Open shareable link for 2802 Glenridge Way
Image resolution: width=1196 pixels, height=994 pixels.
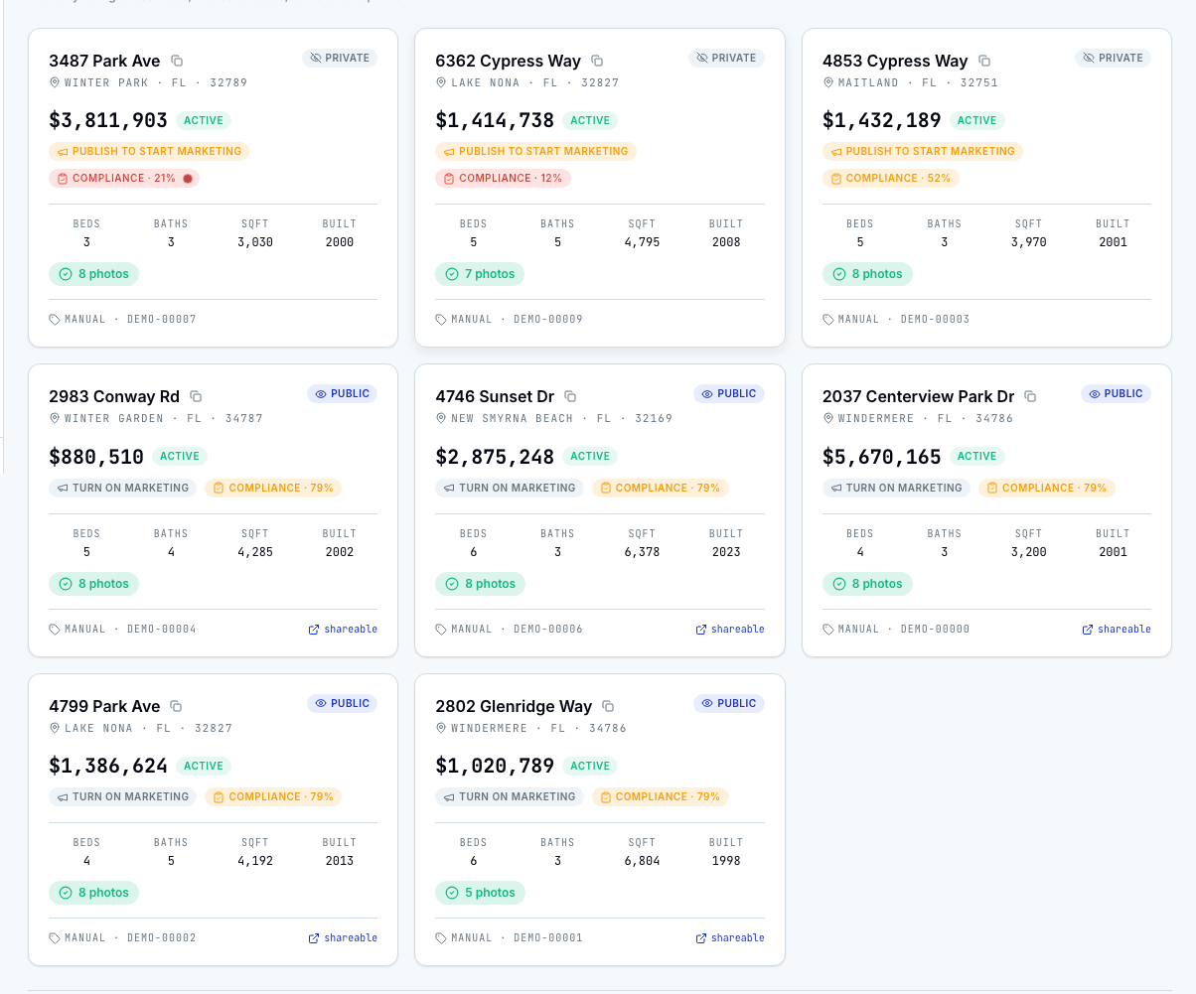[x=730, y=938]
